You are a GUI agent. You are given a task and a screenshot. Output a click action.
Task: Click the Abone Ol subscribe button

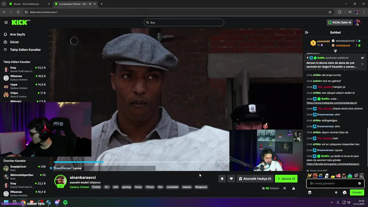point(286,179)
